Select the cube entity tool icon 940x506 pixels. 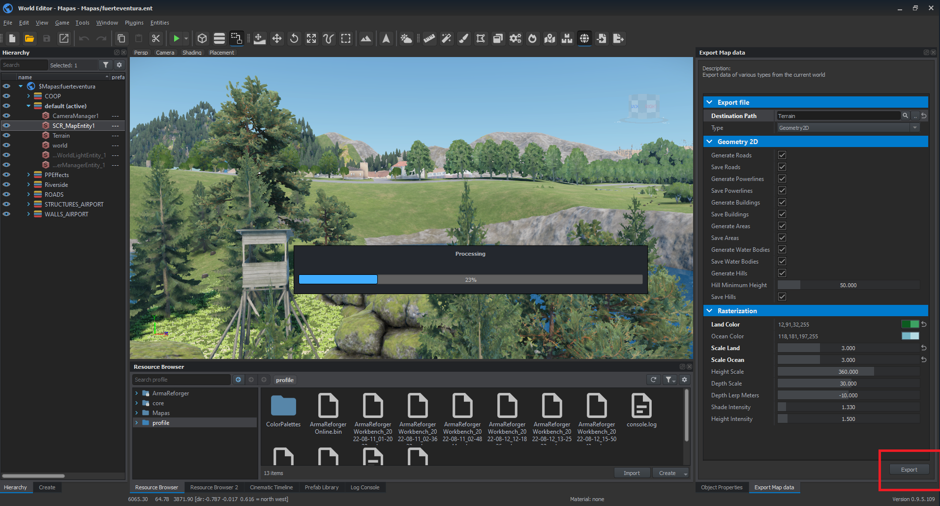click(202, 38)
